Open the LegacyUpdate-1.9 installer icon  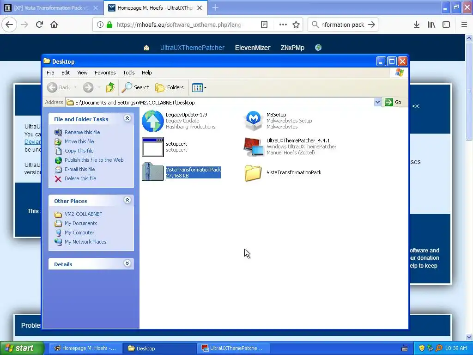152,121
